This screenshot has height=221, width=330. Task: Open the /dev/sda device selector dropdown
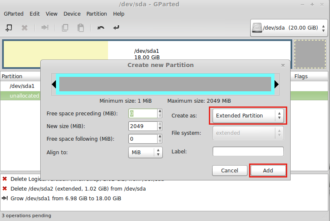click(289, 28)
